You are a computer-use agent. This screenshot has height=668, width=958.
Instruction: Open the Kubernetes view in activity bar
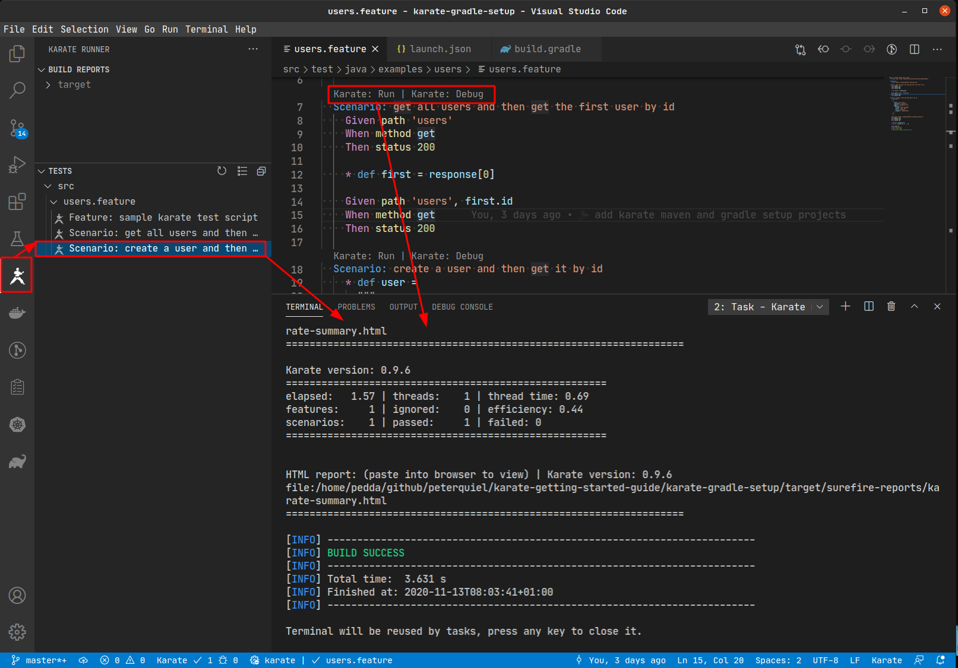click(x=17, y=425)
